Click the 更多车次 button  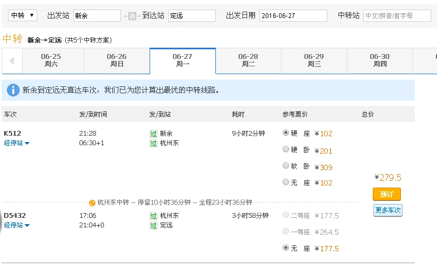(x=388, y=210)
